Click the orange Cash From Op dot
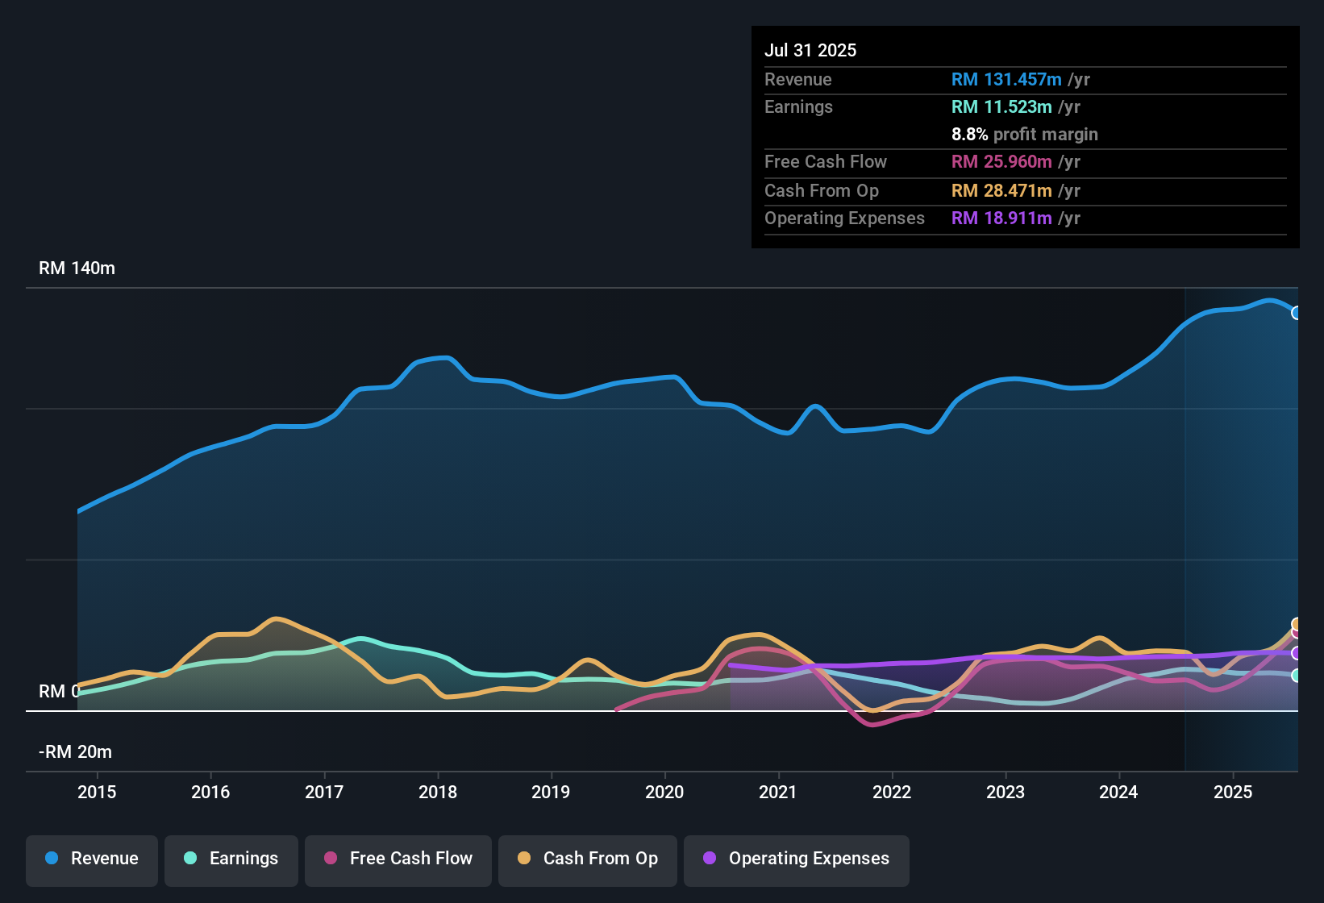 (x=524, y=859)
